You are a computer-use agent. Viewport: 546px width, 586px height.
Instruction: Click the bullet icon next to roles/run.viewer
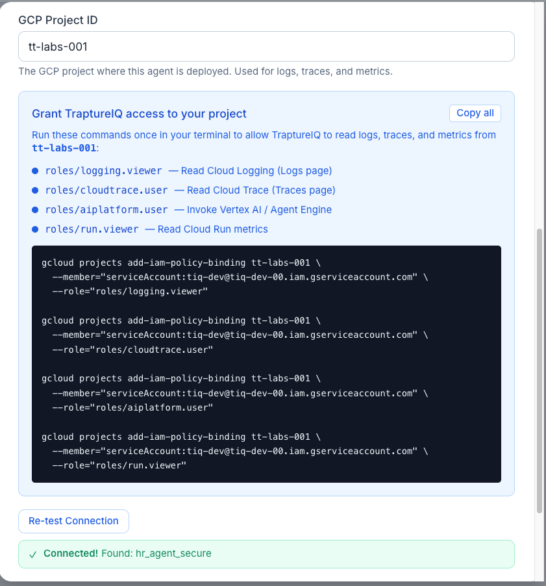[36, 229]
